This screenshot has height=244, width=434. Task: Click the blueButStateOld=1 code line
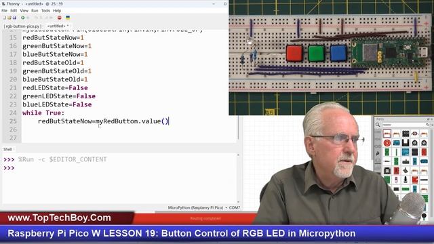point(55,79)
